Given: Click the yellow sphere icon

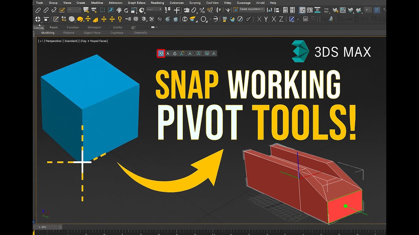Looking at the screenshot, I should [x=80, y=19].
